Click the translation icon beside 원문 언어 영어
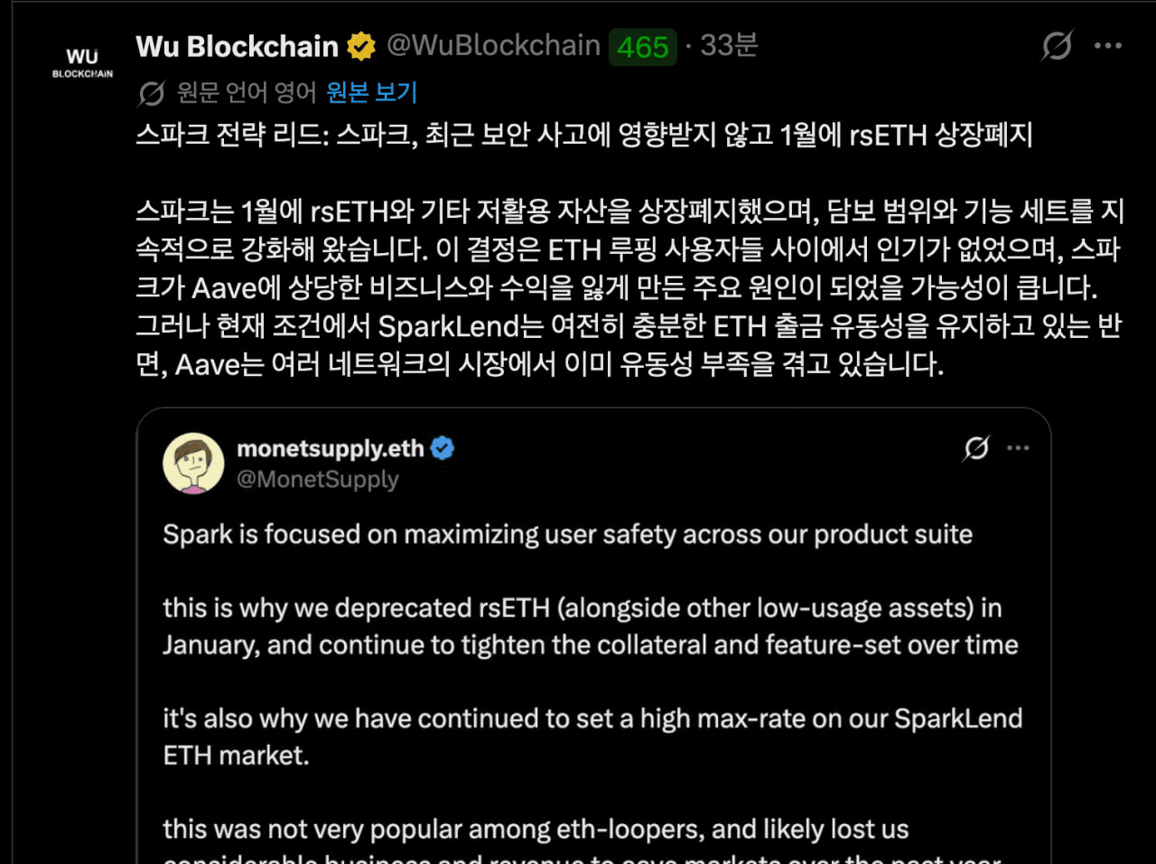Viewport: 1156px width, 864px height. point(152,92)
